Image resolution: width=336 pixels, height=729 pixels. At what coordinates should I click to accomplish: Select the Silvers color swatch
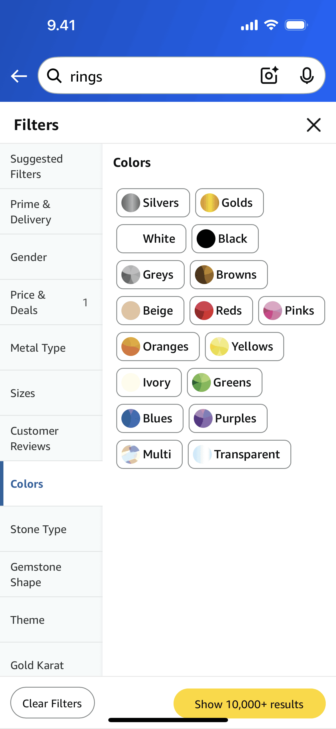point(153,203)
